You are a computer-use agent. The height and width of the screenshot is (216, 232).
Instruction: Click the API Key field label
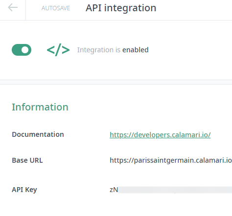point(24,190)
